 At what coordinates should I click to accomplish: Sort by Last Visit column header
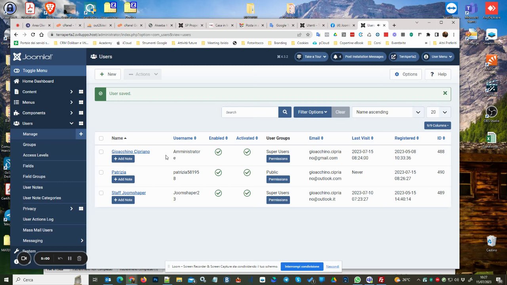click(x=362, y=138)
